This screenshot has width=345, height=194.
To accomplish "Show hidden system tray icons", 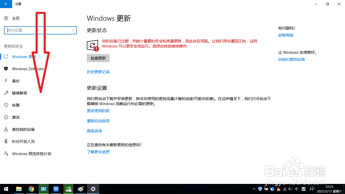I will tap(254, 189).
